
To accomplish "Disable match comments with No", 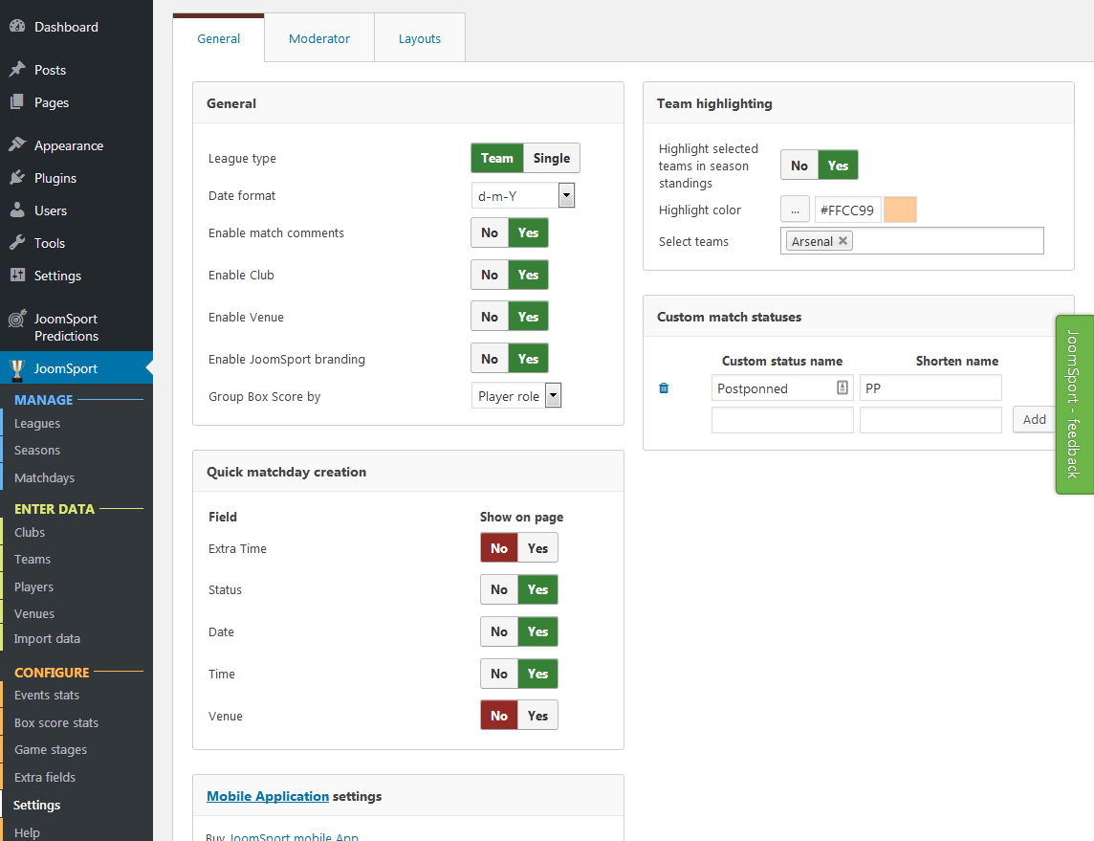I will click(490, 232).
